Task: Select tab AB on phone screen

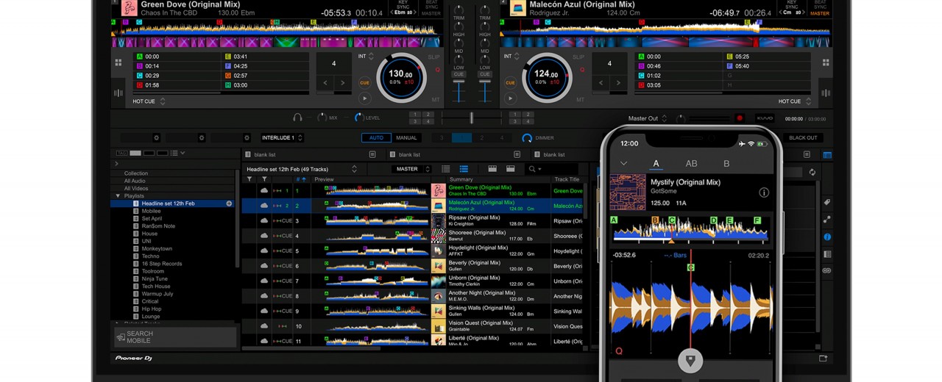Action: (691, 164)
